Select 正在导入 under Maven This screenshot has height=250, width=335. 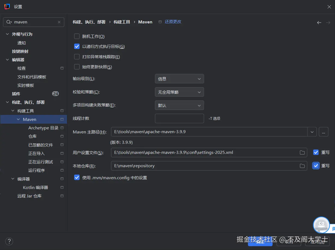[37, 154]
